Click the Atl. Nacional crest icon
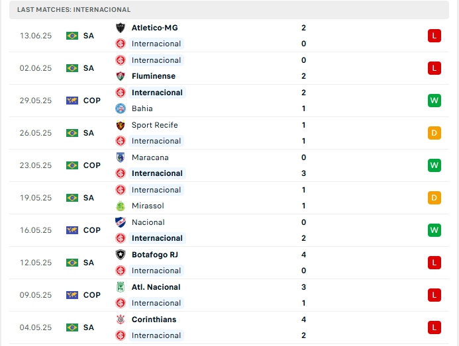Viewport: 459px width, 346px height. pyautogui.click(x=121, y=287)
